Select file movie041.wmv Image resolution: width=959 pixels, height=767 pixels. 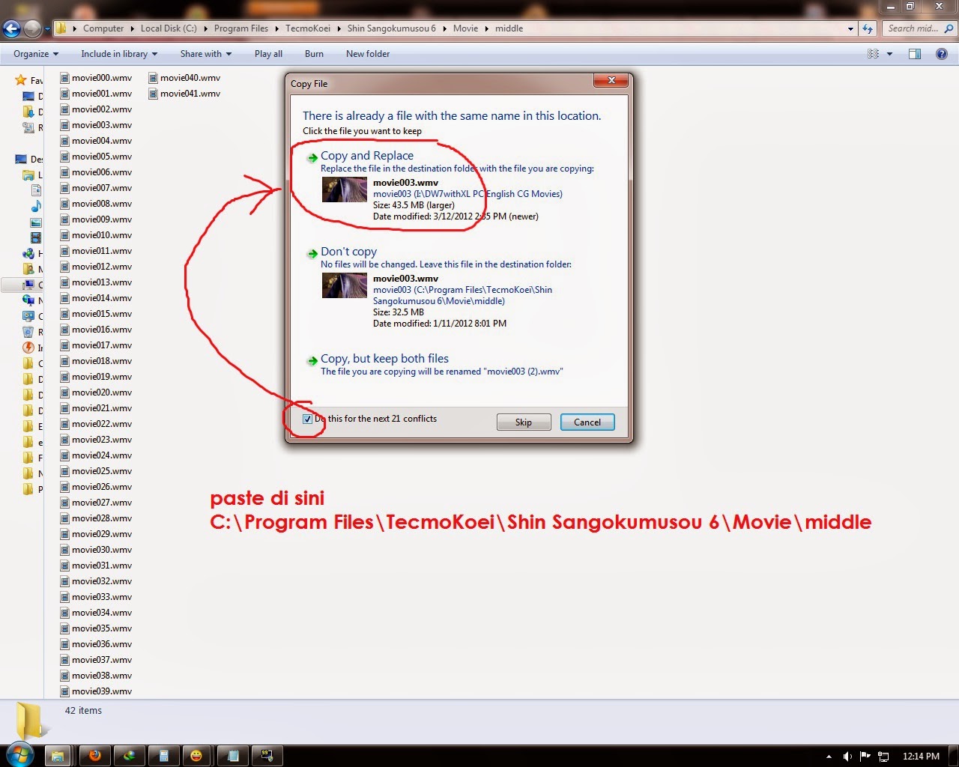click(184, 94)
